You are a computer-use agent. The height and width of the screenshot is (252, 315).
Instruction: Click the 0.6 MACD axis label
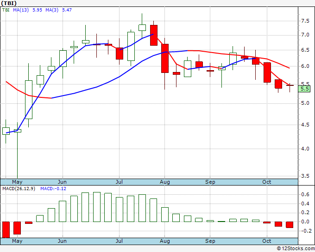[305, 194]
